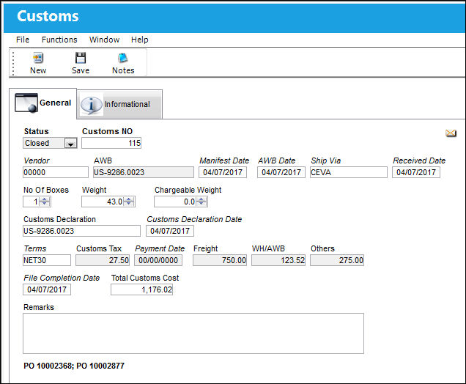Click the Ship Via label
This screenshot has width=466, height=384.
point(326,160)
